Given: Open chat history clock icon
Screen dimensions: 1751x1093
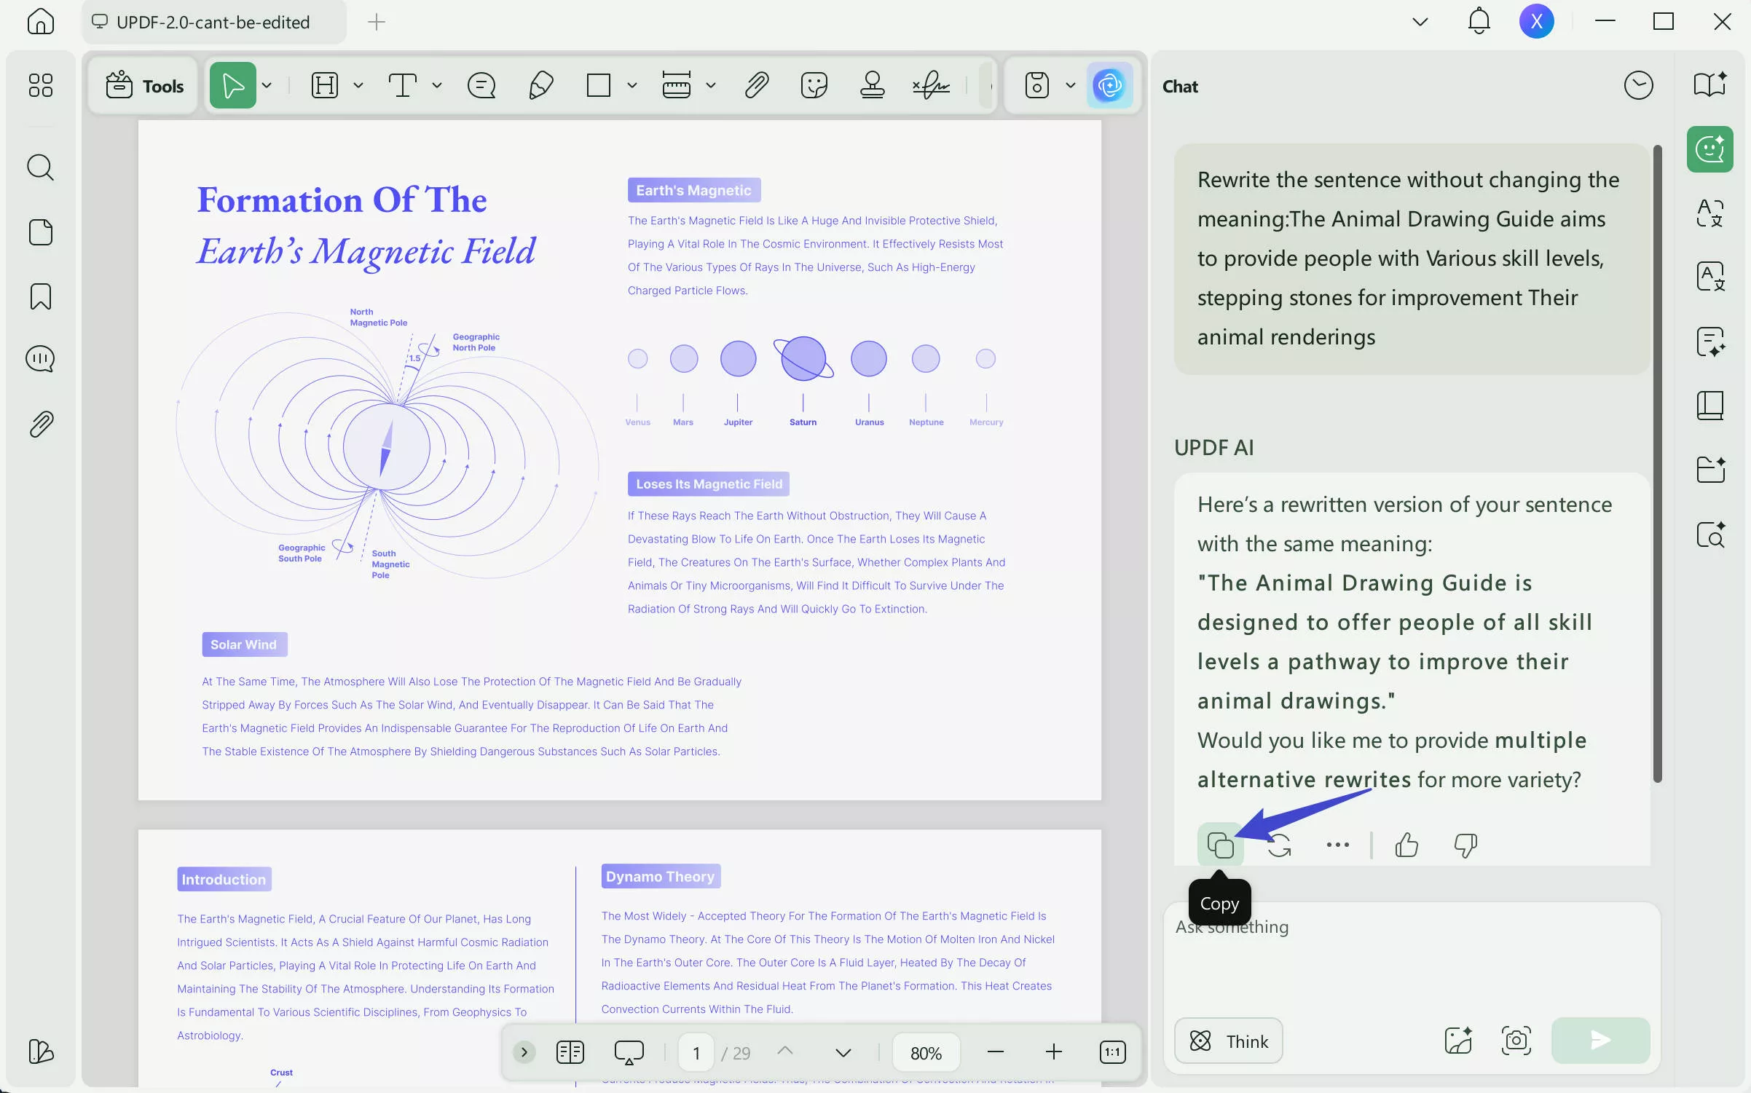Looking at the screenshot, I should [x=1638, y=86].
